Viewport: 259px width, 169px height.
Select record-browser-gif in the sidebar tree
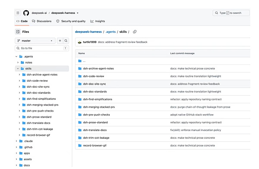coord(38,135)
